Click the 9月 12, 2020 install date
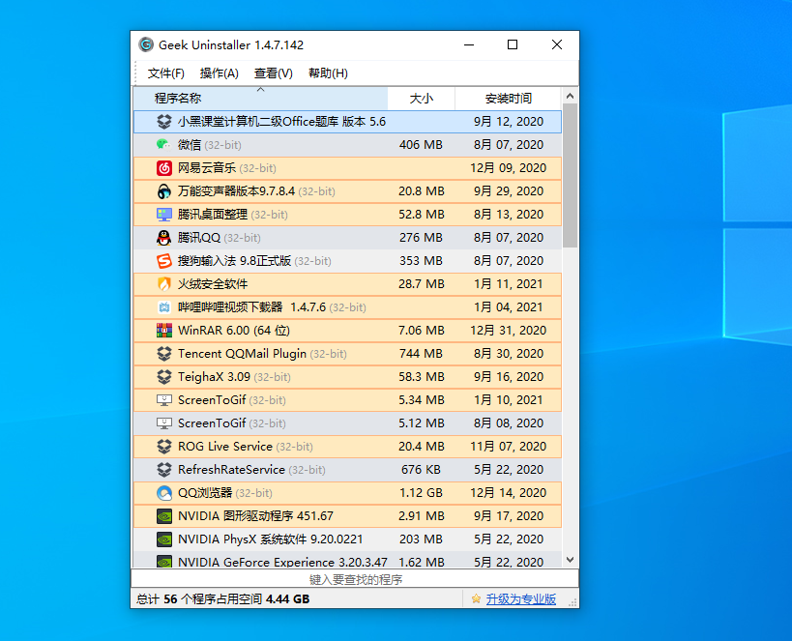 click(x=508, y=122)
